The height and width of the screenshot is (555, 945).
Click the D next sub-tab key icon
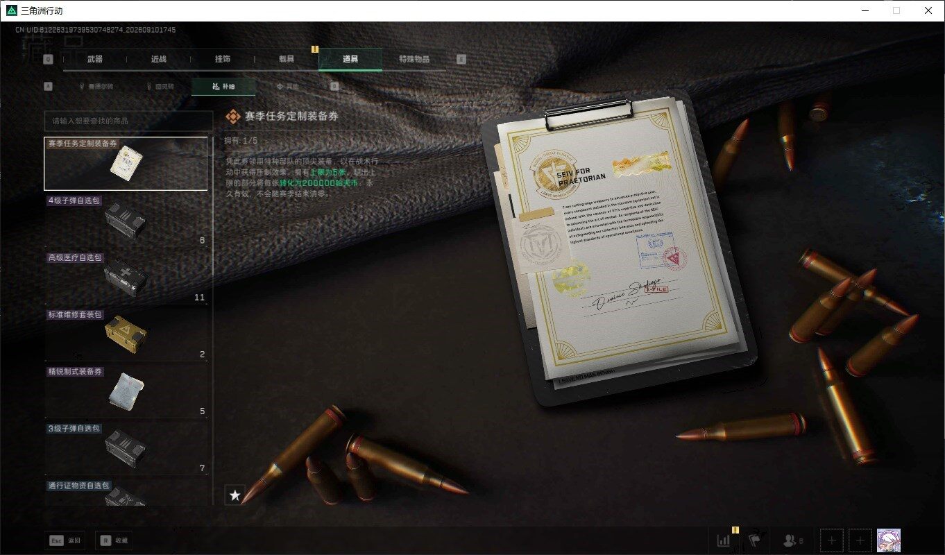(334, 87)
